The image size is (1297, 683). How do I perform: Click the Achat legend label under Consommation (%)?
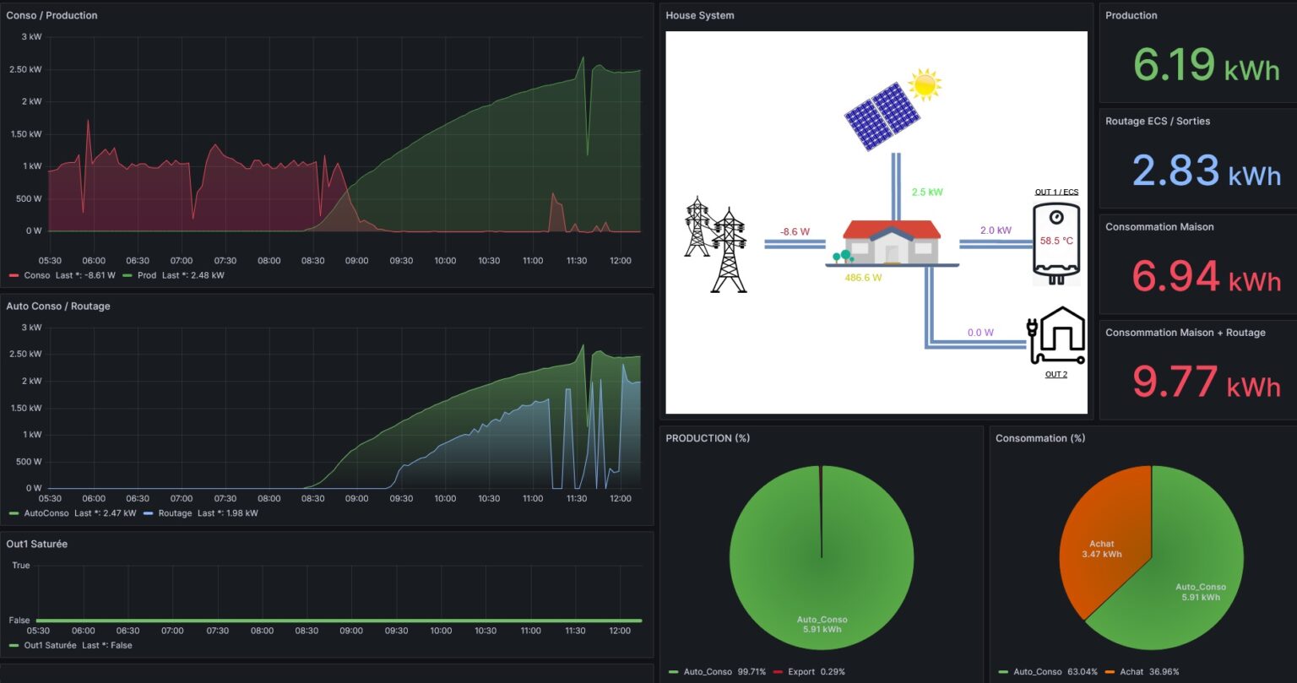[x=1131, y=672]
